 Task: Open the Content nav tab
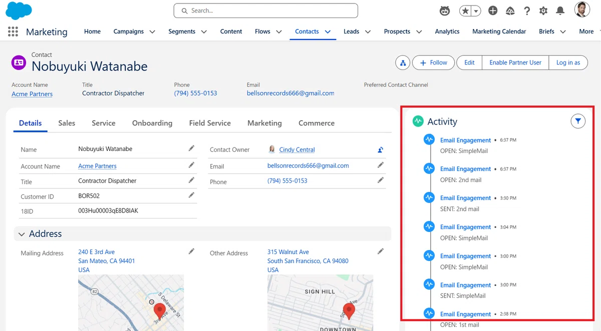(x=231, y=31)
